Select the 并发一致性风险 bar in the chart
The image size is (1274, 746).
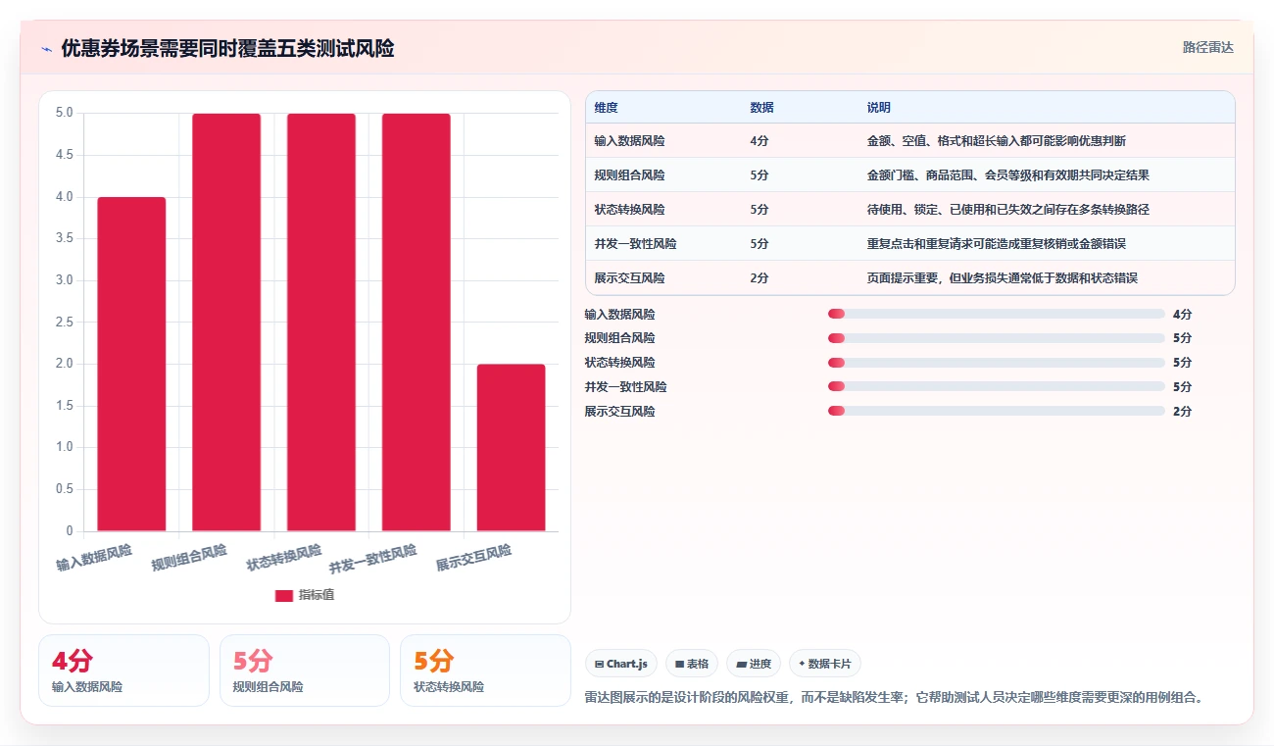click(416, 323)
